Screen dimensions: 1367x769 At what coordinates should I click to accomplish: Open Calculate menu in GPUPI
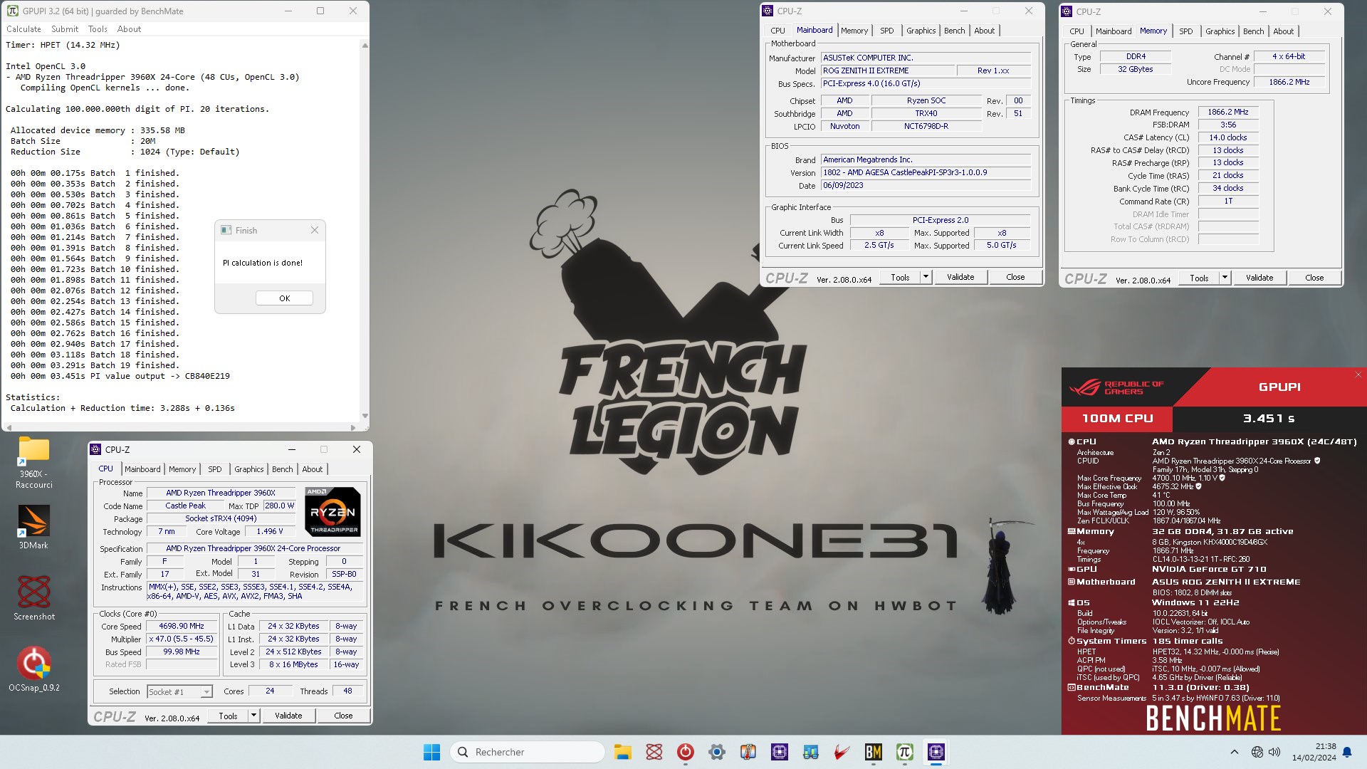[23, 29]
